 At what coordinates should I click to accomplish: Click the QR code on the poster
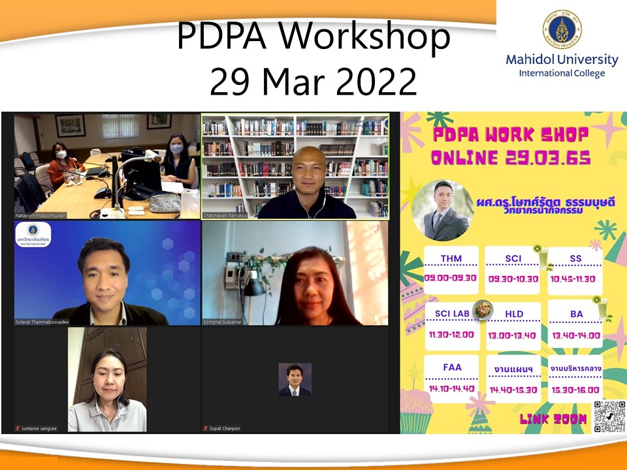tap(609, 416)
